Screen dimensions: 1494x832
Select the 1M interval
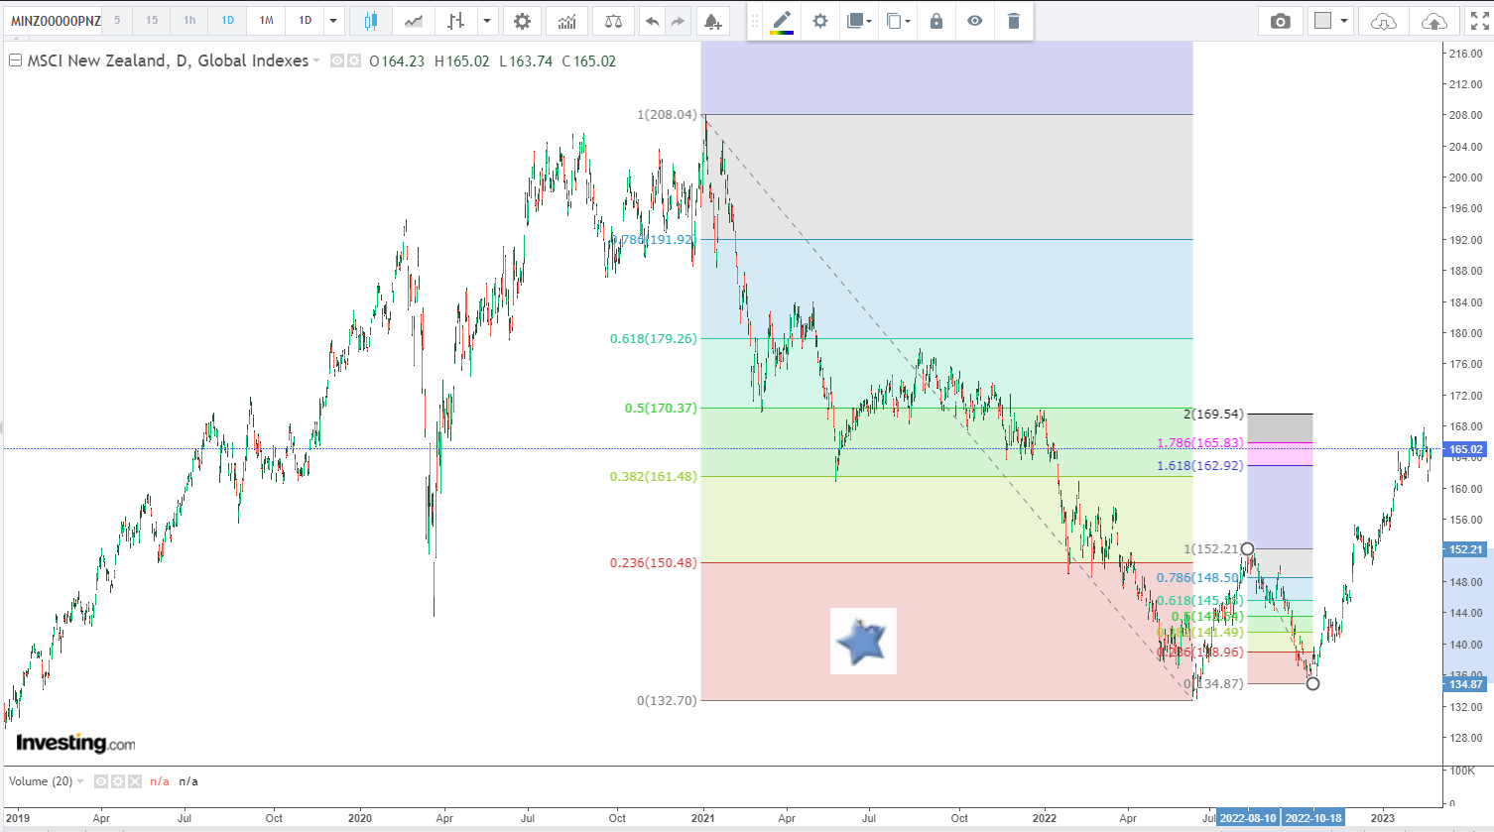coord(266,21)
